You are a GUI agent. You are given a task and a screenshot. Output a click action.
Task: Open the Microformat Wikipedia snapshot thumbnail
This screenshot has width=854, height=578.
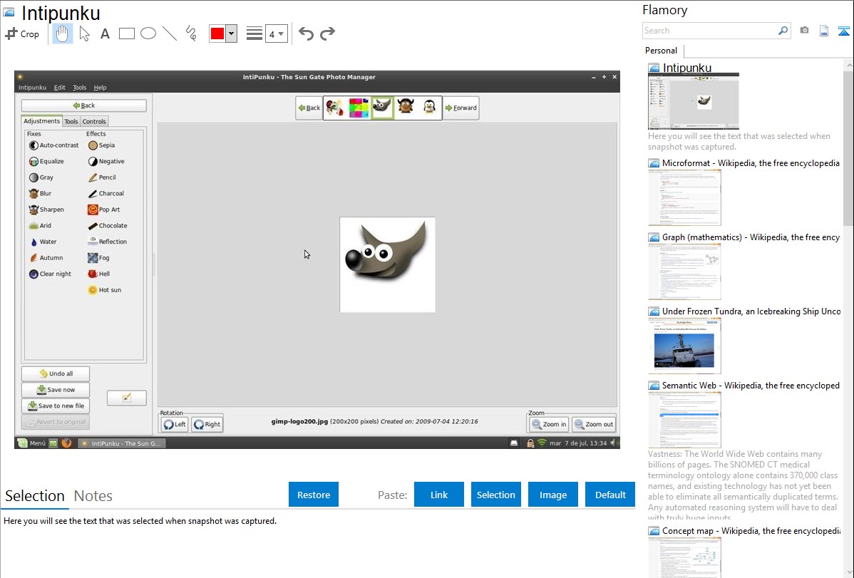point(684,197)
